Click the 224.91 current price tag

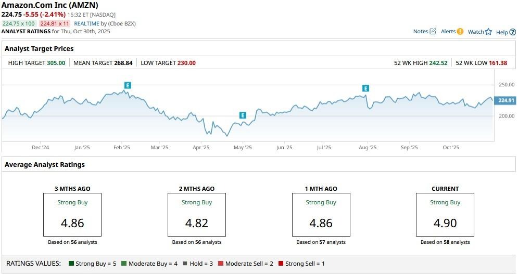pos(506,100)
